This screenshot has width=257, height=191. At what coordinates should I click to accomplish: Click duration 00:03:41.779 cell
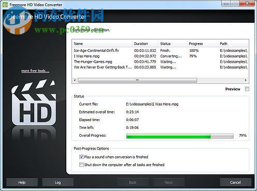click(x=145, y=62)
